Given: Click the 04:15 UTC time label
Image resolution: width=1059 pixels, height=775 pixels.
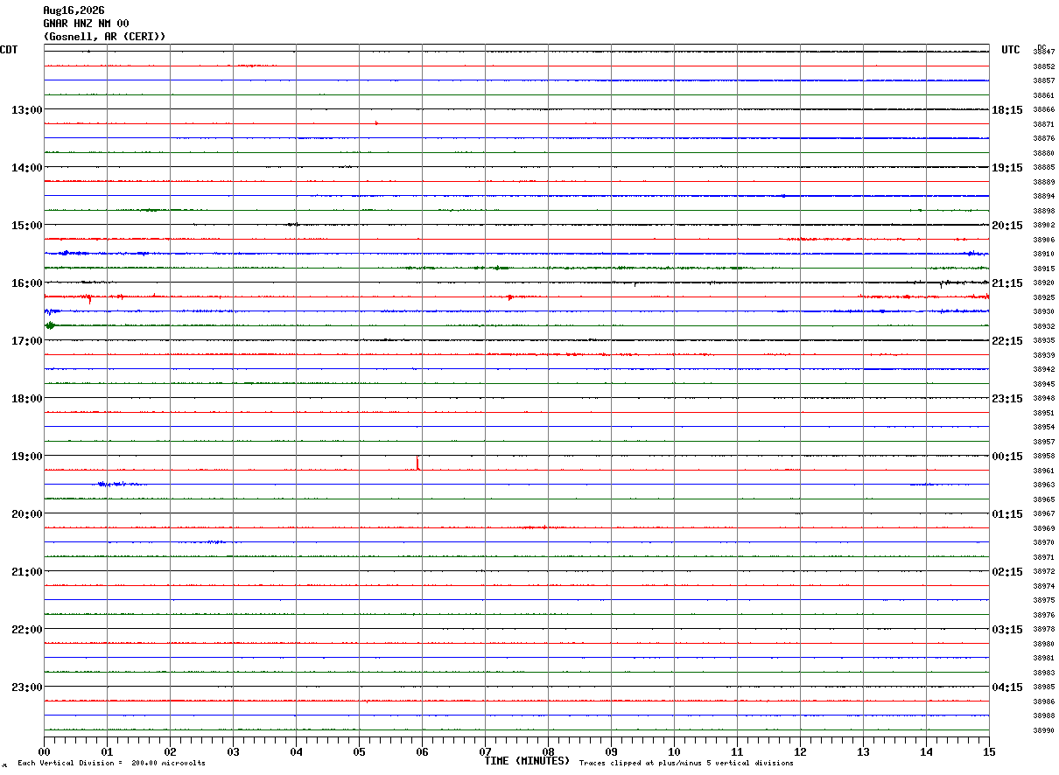Looking at the screenshot, I should pyautogui.click(x=1007, y=688).
